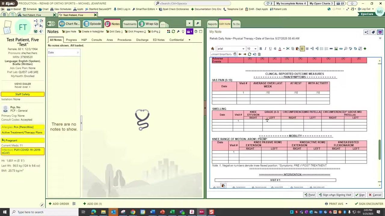Screen dimensions: 385x216
Task: Expand more note filter tabs after Confidential
Action: tap(189, 40)
